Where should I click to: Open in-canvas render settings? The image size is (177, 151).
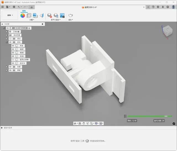[56, 15]
